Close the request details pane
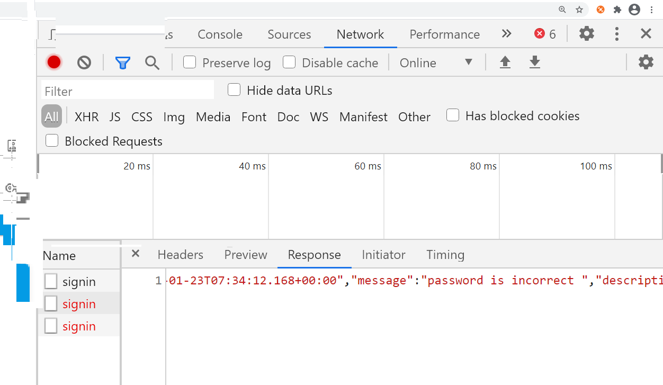This screenshot has height=385, width=663. [136, 254]
